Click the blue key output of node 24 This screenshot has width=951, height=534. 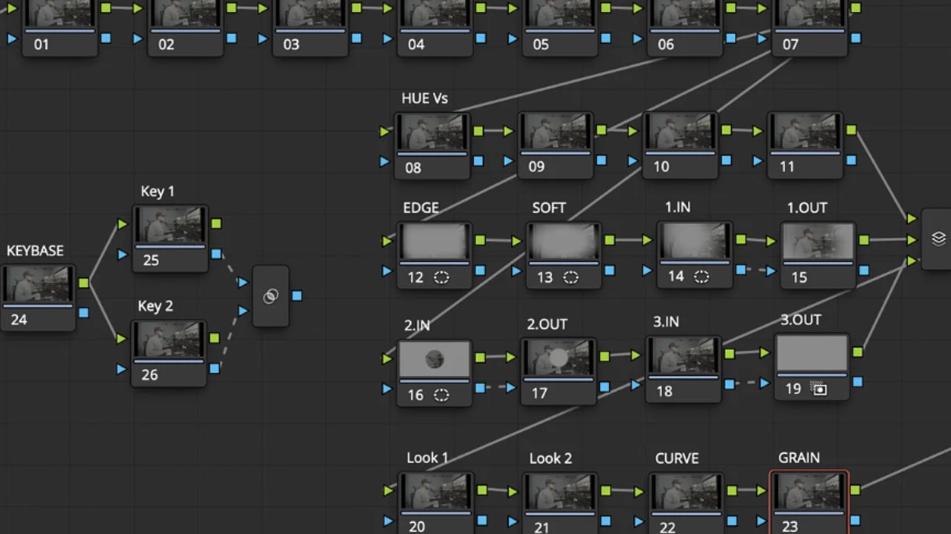83,312
